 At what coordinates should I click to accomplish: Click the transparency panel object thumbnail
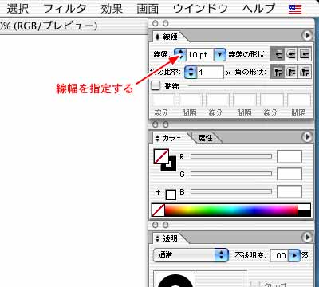click(x=175, y=280)
